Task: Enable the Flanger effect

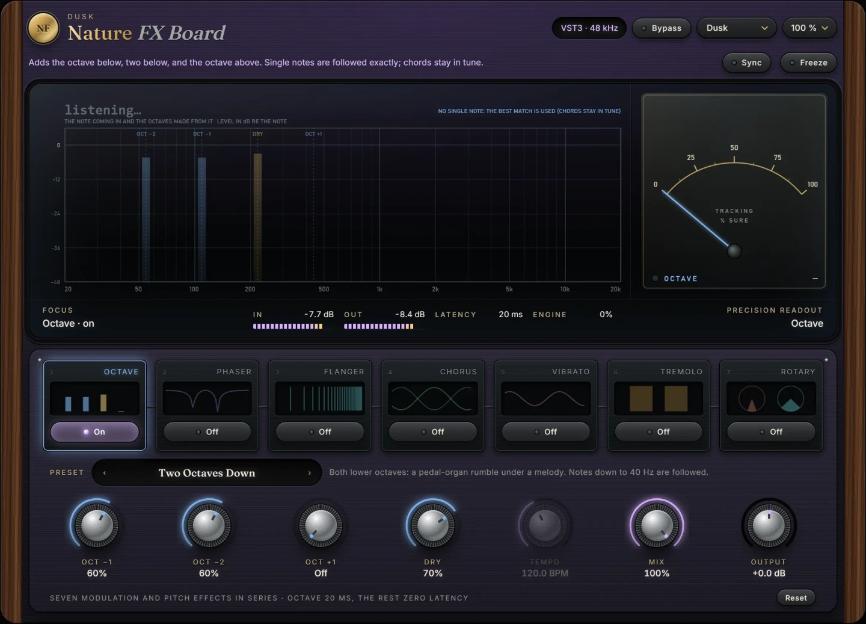Action: [x=320, y=432]
